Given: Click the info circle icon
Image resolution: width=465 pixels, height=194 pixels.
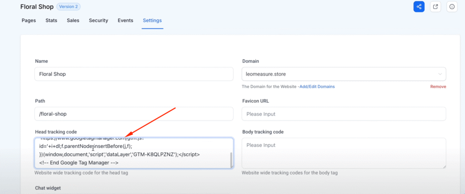Looking at the screenshot, I should pyautogui.click(x=451, y=7).
